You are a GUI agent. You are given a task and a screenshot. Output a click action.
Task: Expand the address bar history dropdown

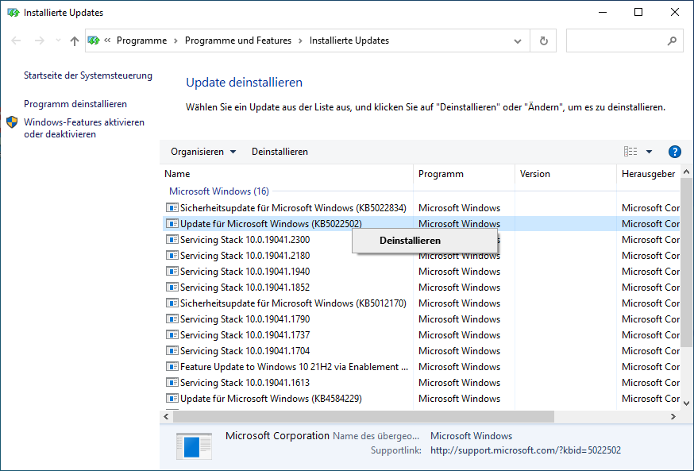518,41
